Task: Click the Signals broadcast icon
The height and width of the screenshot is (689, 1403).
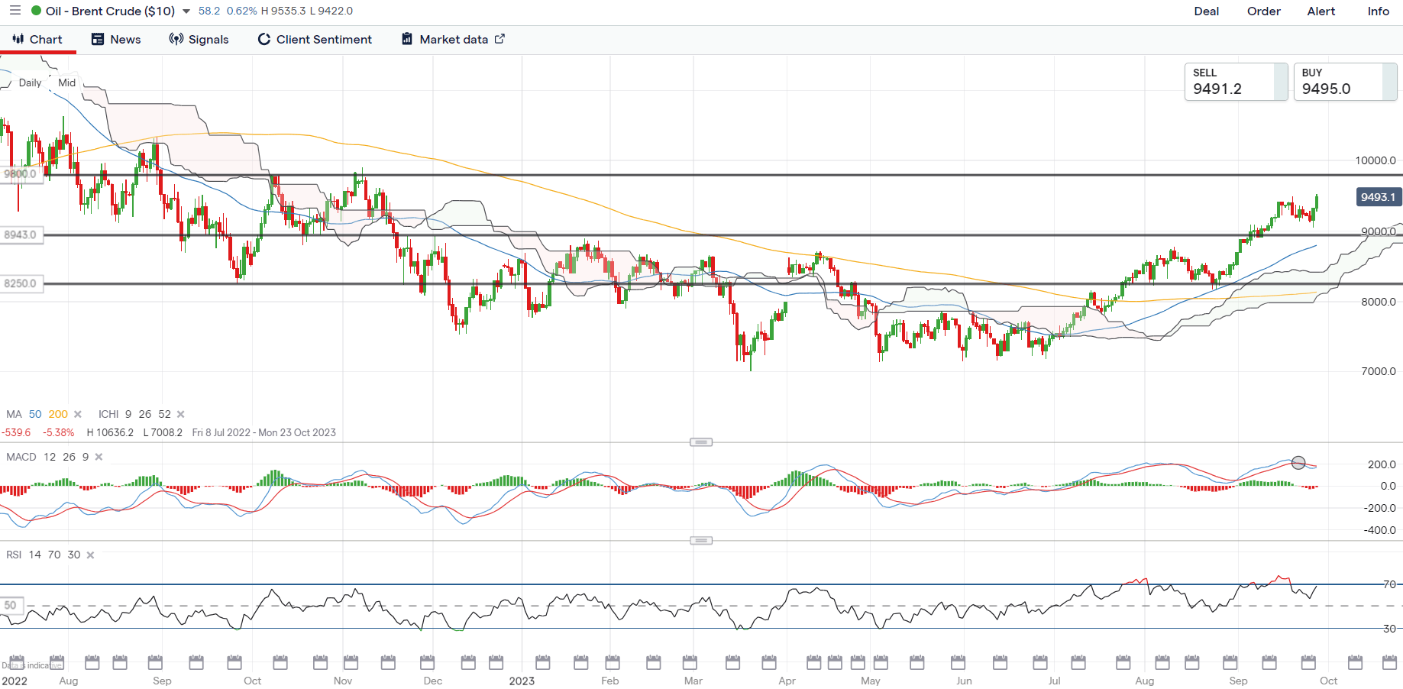Action: (176, 39)
